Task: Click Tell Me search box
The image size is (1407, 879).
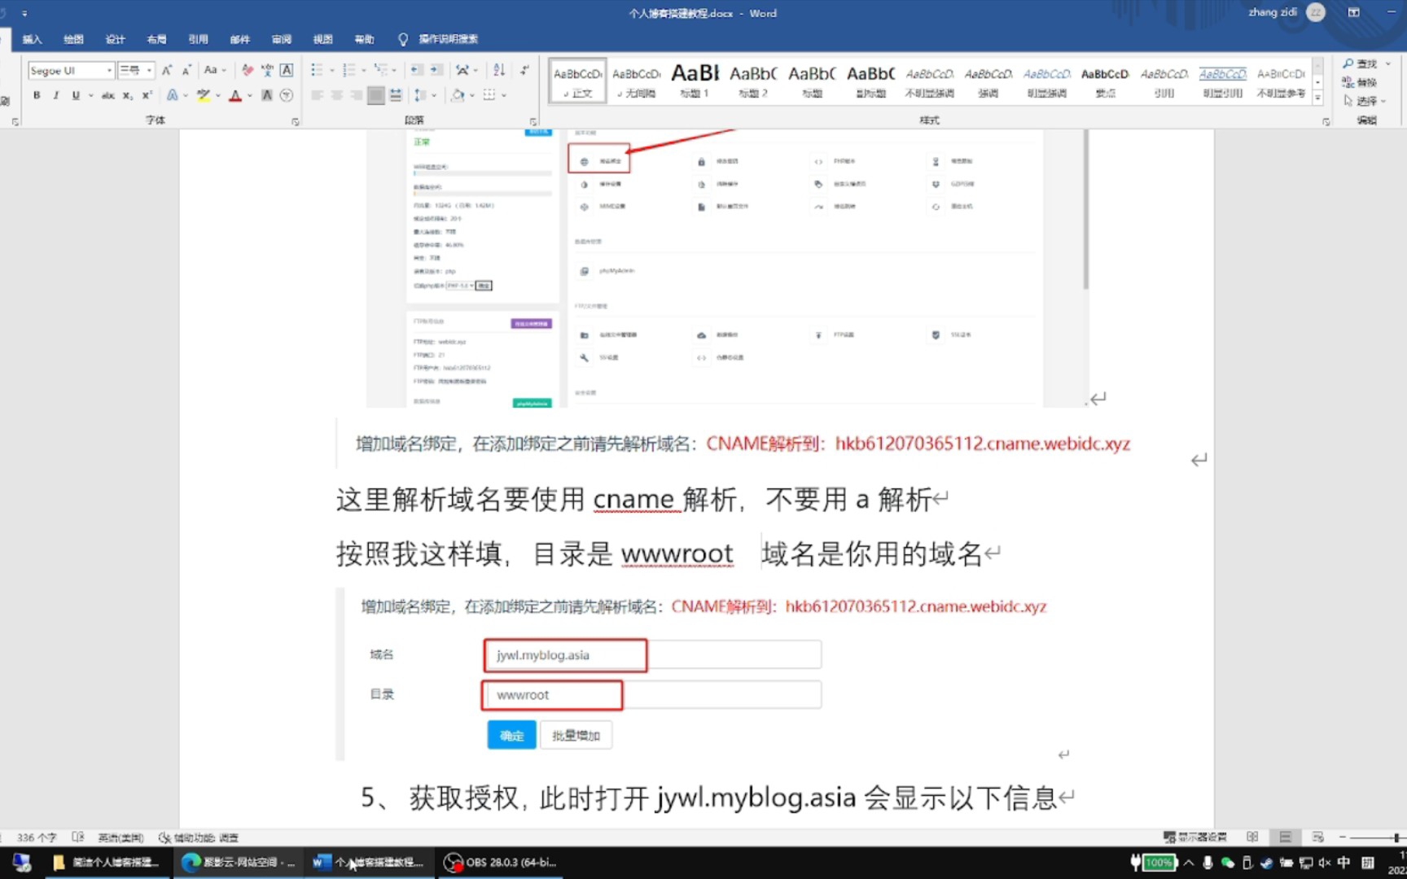Action: click(438, 39)
